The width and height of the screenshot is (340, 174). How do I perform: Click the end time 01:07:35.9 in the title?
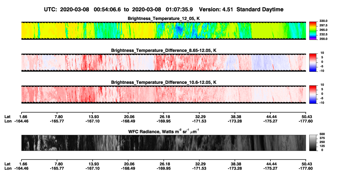[x=179, y=10]
